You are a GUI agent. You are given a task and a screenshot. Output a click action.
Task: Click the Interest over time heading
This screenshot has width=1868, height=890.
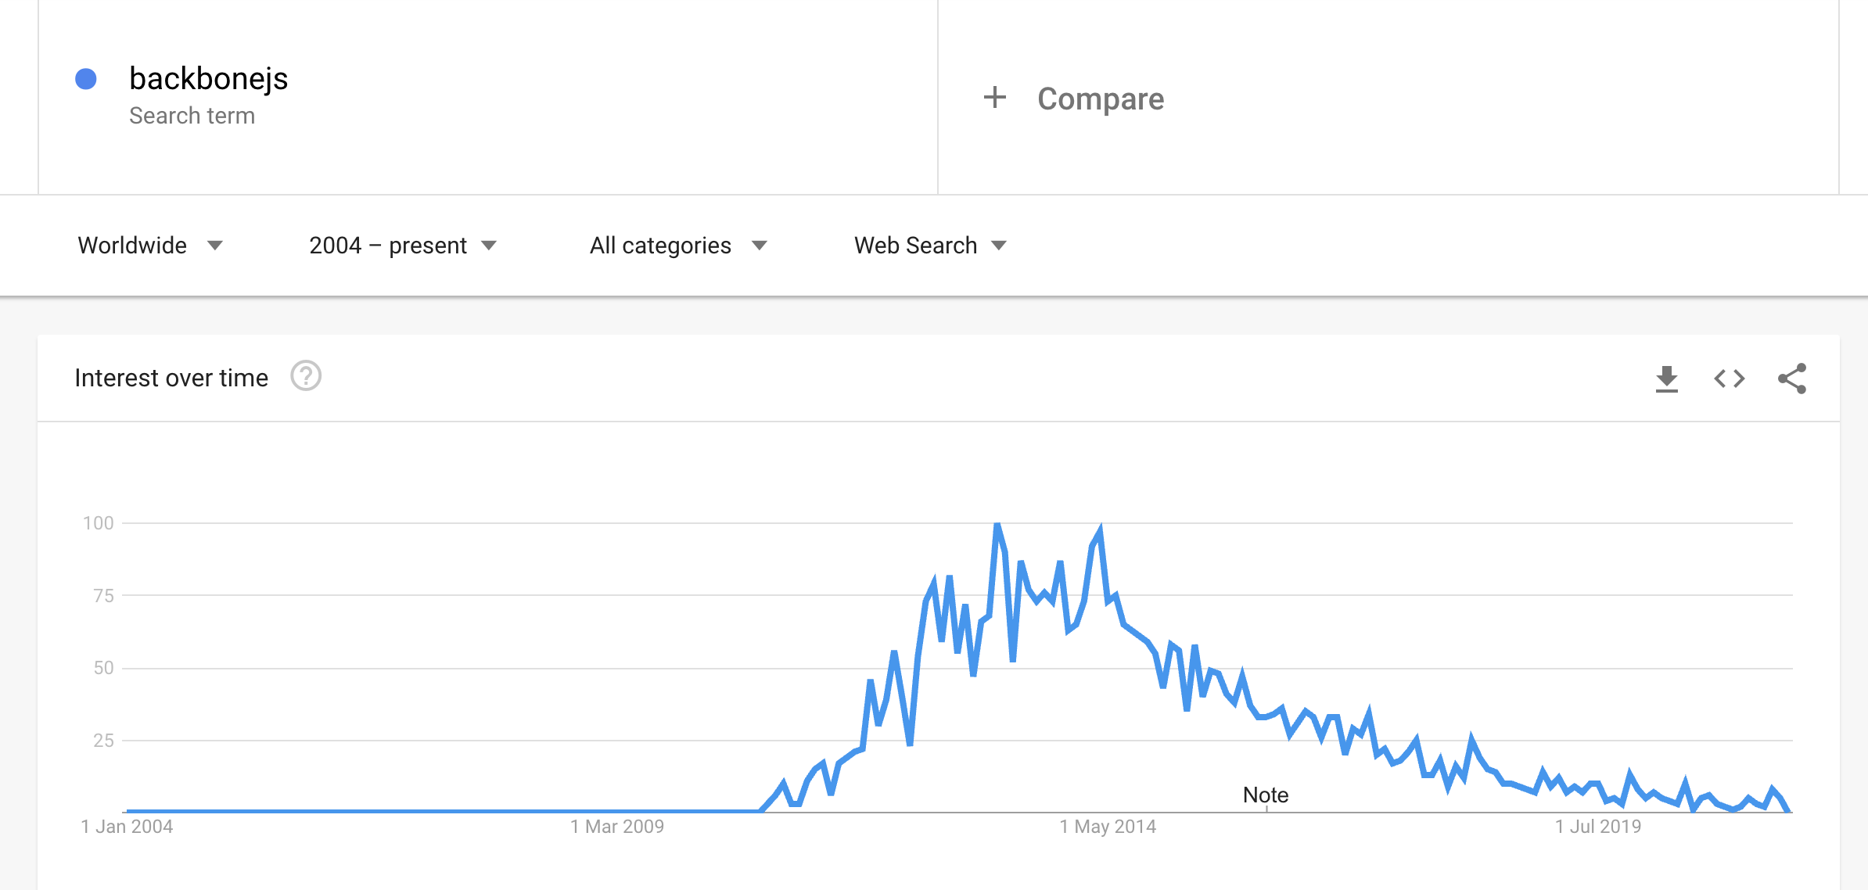[171, 378]
